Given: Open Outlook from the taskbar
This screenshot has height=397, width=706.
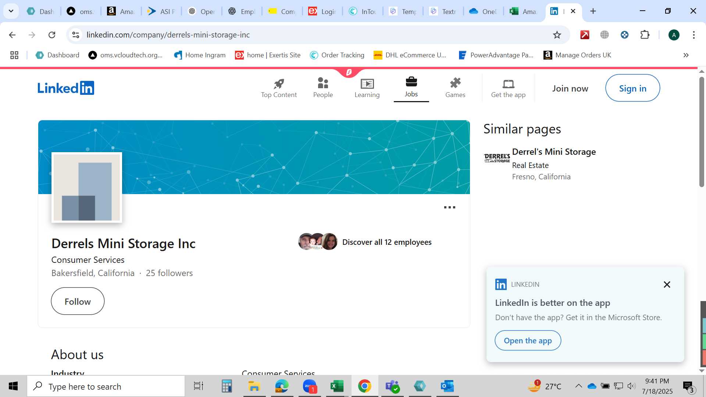Looking at the screenshot, I should pos(448,386).
